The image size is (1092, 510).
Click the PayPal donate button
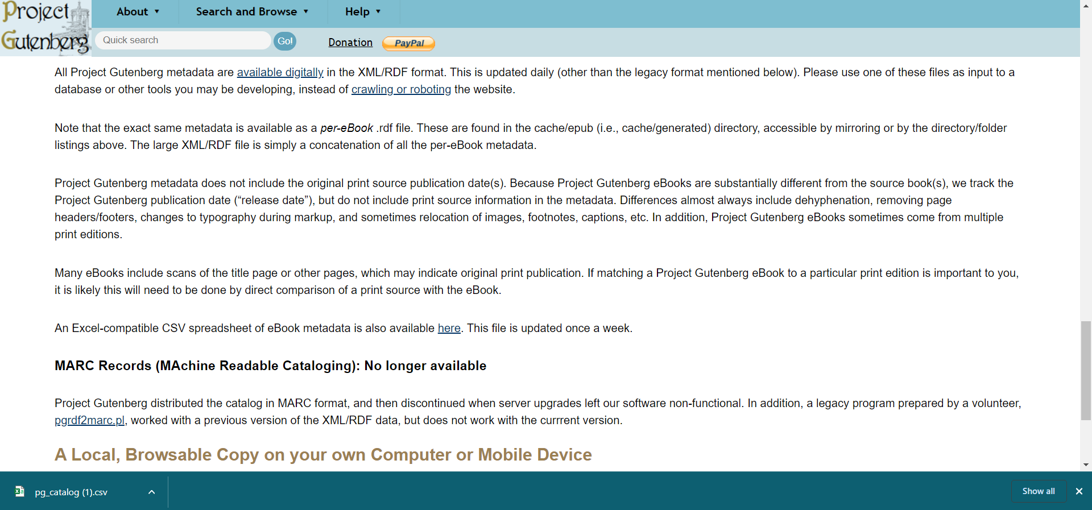tap(409, 43)
